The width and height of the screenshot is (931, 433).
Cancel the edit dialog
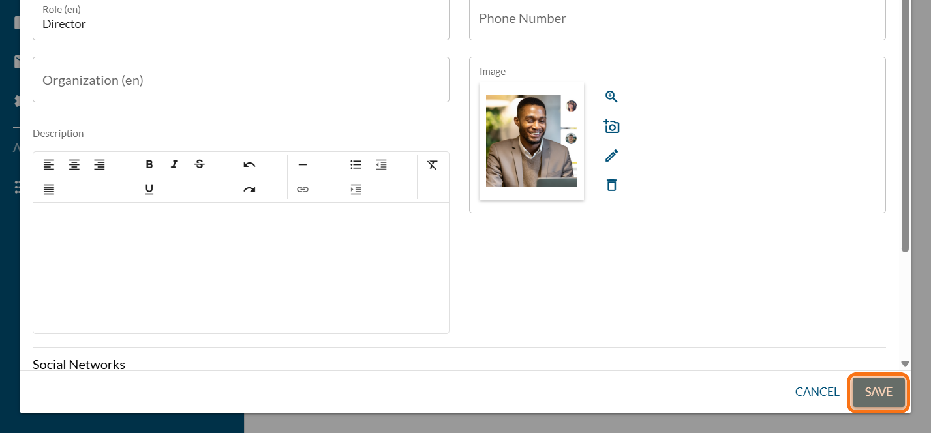point(817,392)
